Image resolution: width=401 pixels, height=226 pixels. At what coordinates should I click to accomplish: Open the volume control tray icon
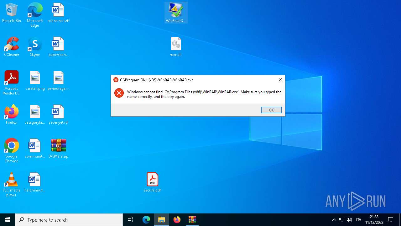tap(349, 220)
